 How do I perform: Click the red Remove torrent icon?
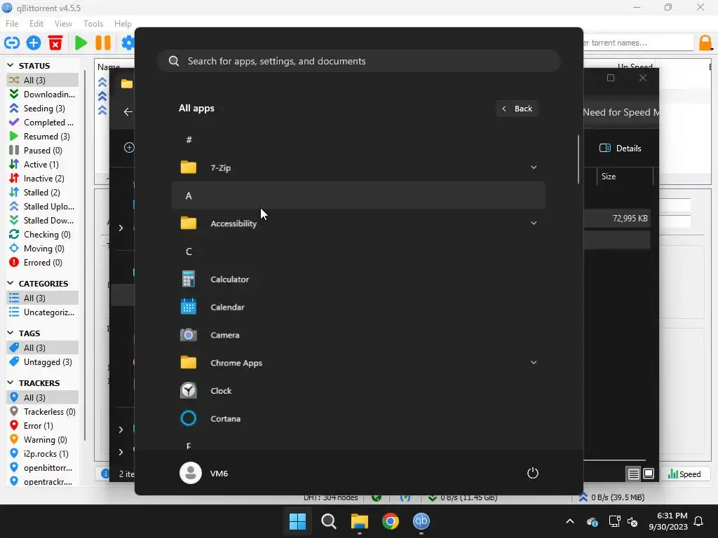tap(55, 43)
